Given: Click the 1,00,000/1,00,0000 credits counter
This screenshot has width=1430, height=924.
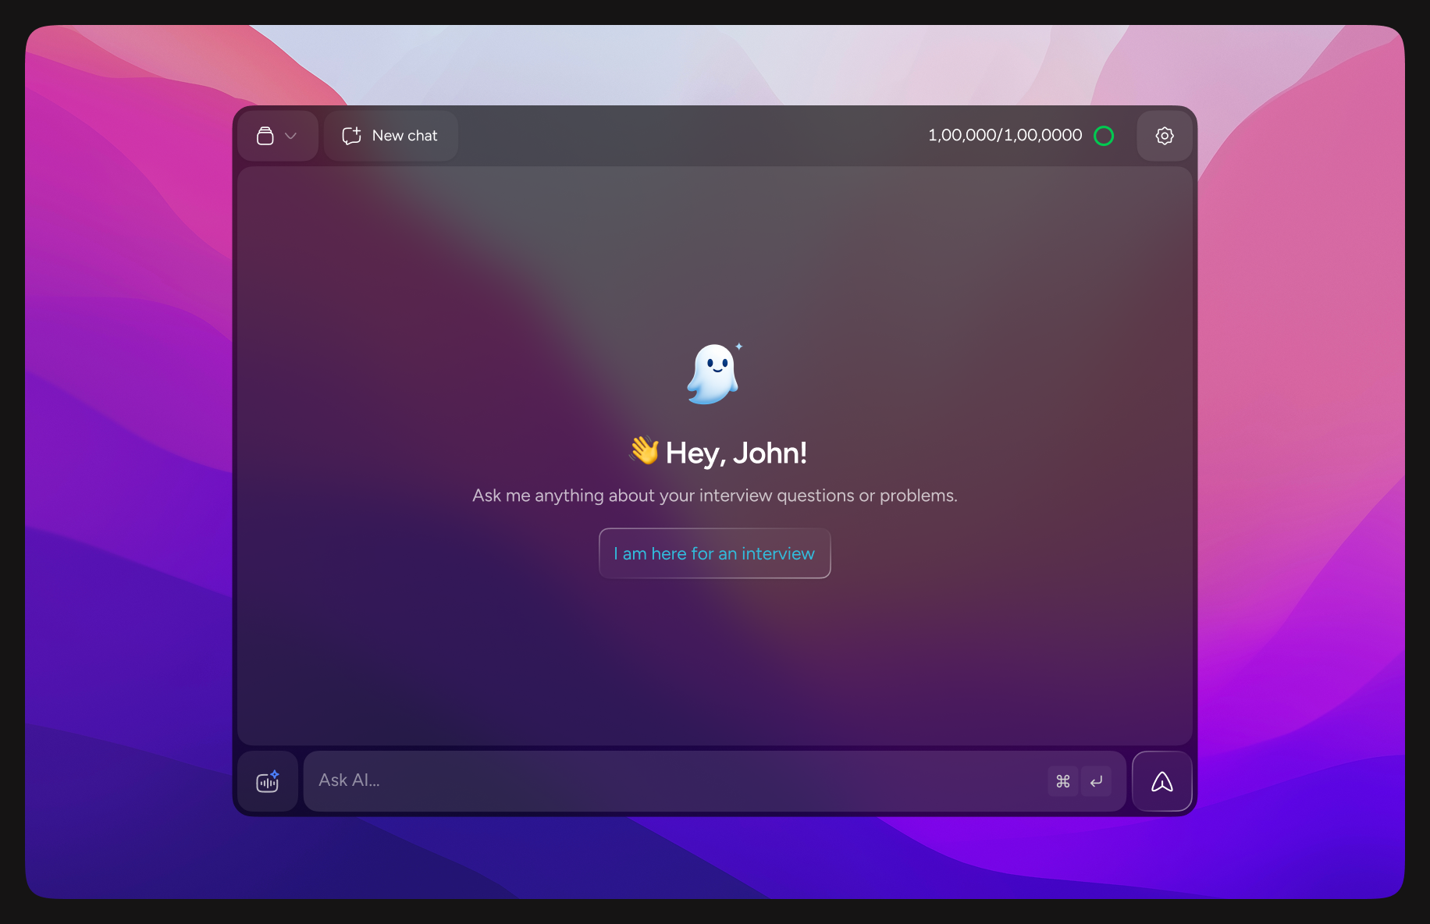Looking at the screenshot, I should (x=1005, y=136).
